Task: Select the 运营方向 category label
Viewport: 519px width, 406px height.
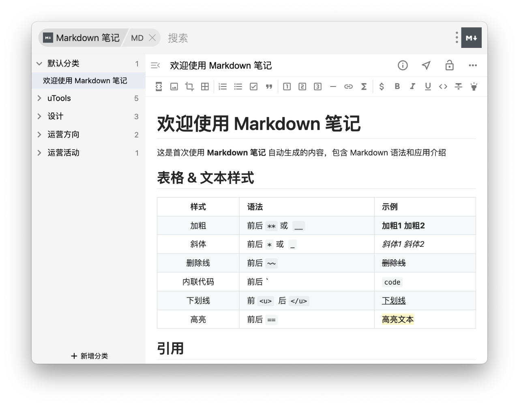Action: pyautogui.click(x=63, y=134)
